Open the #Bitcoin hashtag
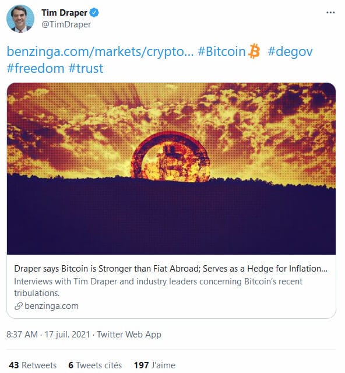 tap(221, 51)
